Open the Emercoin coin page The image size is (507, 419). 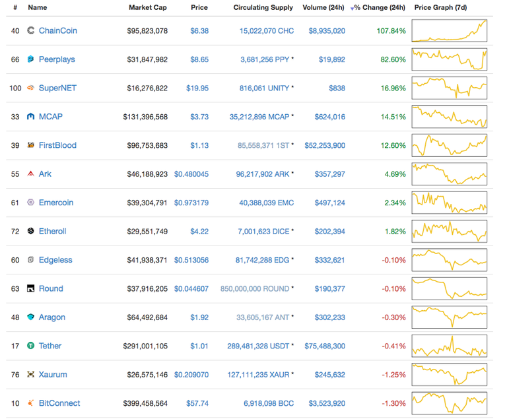point(56,203)
